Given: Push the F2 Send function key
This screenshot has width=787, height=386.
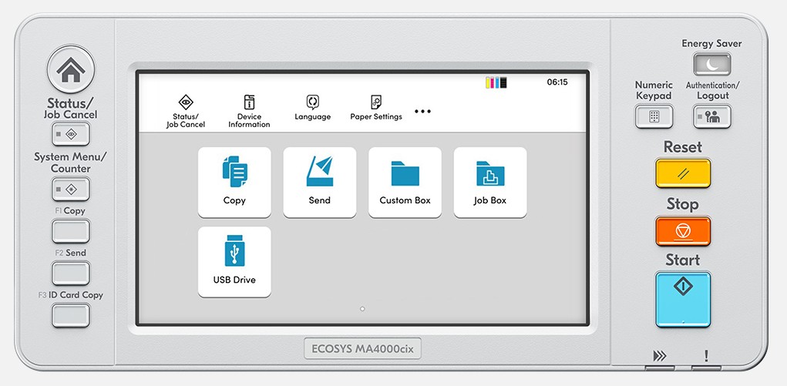Looking at the screenshot, I should pyautogui.click(x=71, y=273).
